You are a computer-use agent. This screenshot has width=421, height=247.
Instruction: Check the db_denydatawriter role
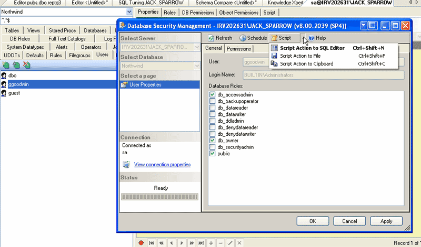tap(213, 134)
